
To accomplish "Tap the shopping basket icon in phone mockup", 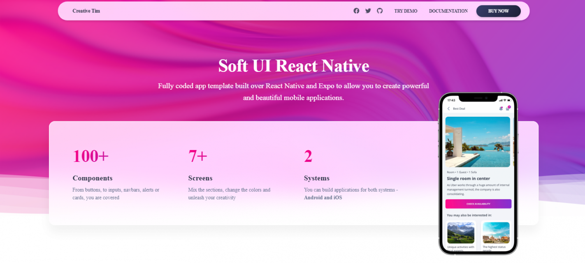I will (x=508, y=108).
